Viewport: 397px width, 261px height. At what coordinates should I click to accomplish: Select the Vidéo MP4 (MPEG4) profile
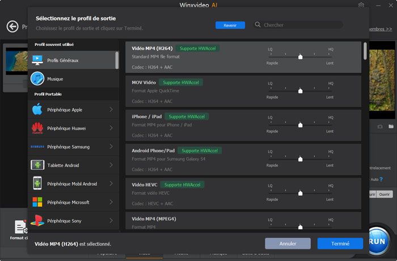(x=243, y=221)
